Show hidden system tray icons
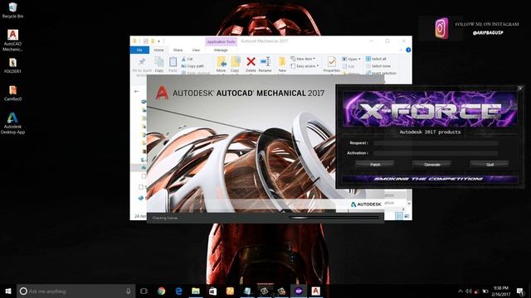531x298 pixels. [x=460, y=291]
